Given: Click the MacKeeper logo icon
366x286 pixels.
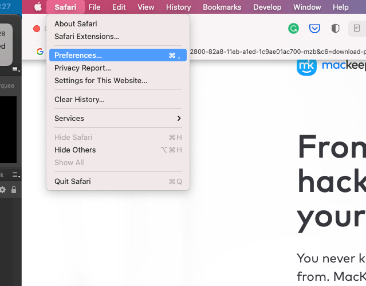Looking at the screenshot, I should [306, 66].
